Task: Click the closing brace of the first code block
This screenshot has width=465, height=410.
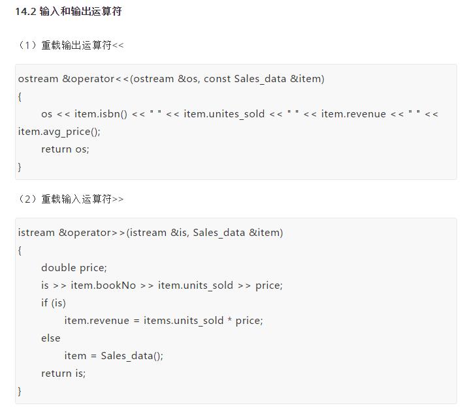Action: 20,168
